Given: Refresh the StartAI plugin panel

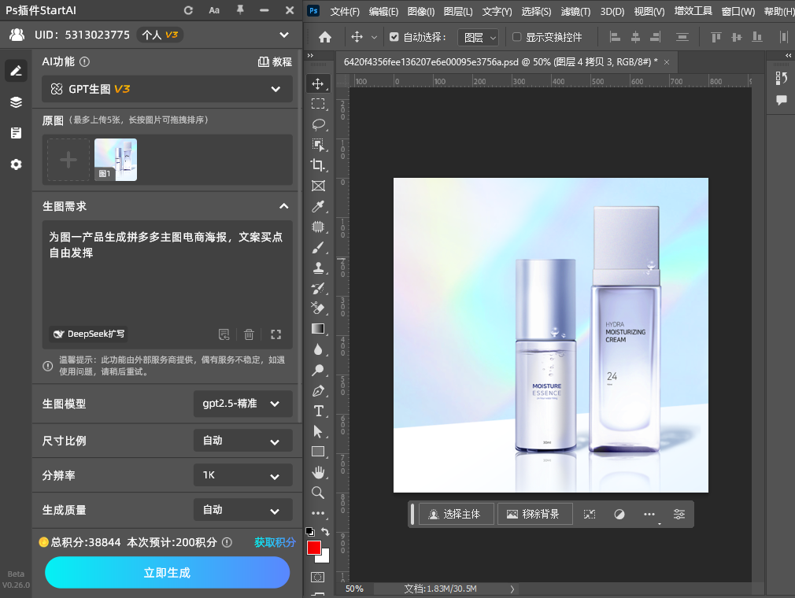Looking at the screenshot, I should point(188,10).
